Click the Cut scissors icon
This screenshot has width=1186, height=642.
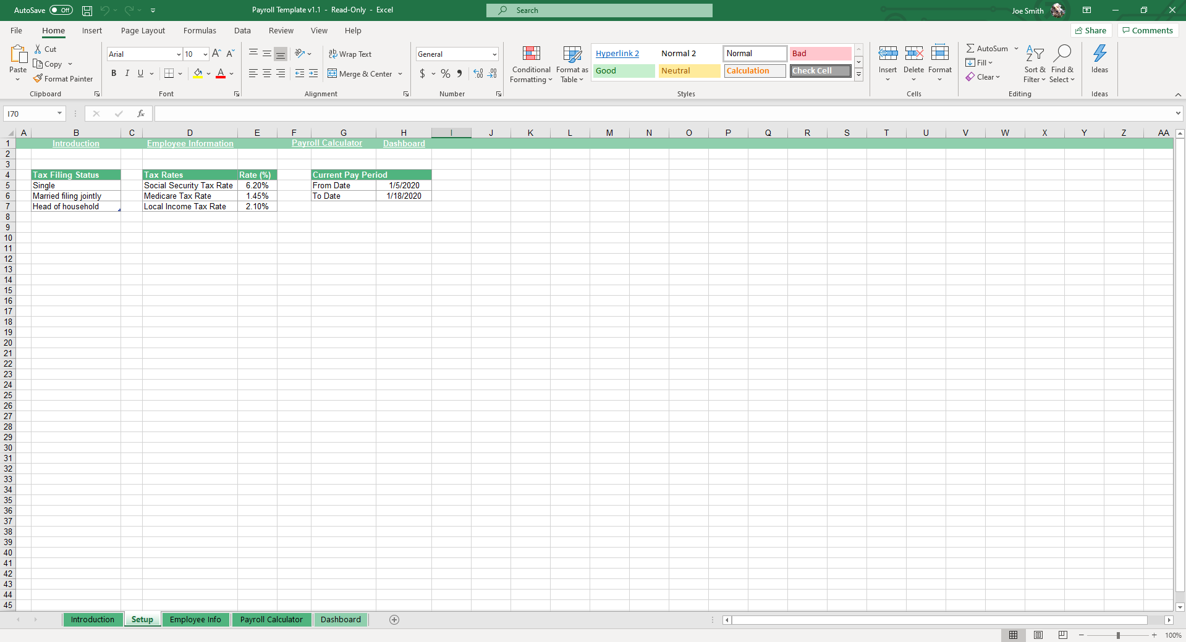point(38,49)
